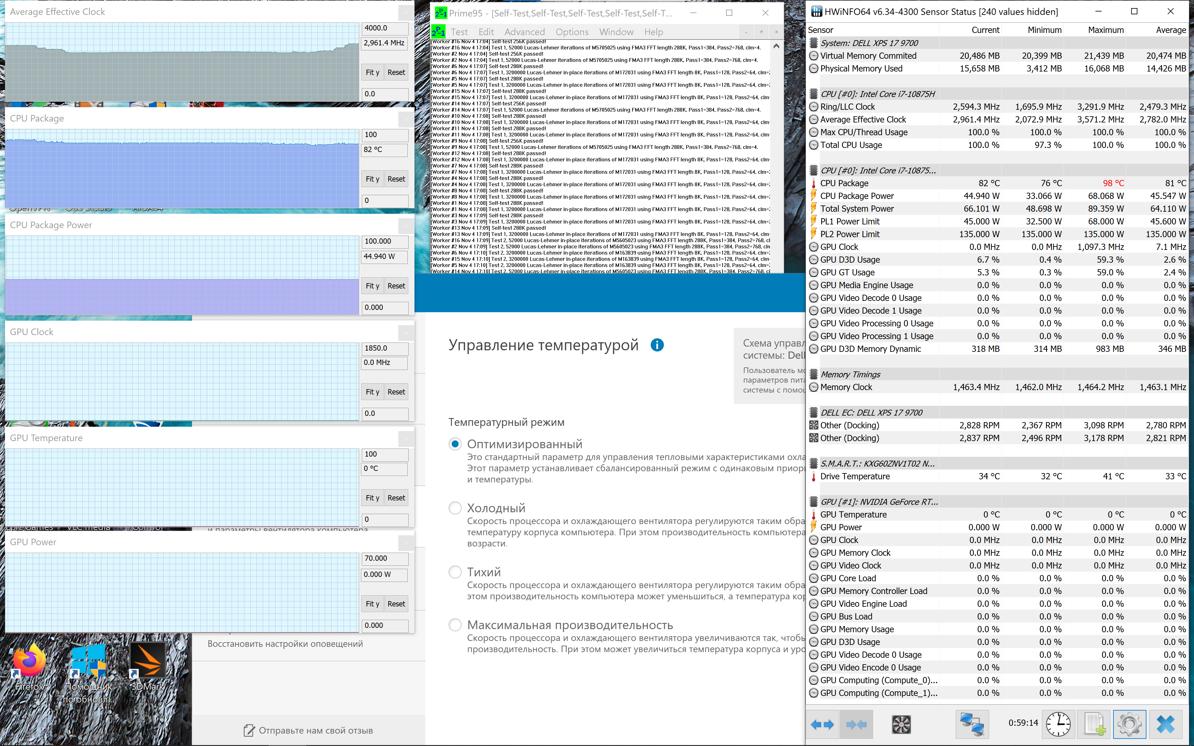Select the Оптимизированный thermal mode

point(455,444)
